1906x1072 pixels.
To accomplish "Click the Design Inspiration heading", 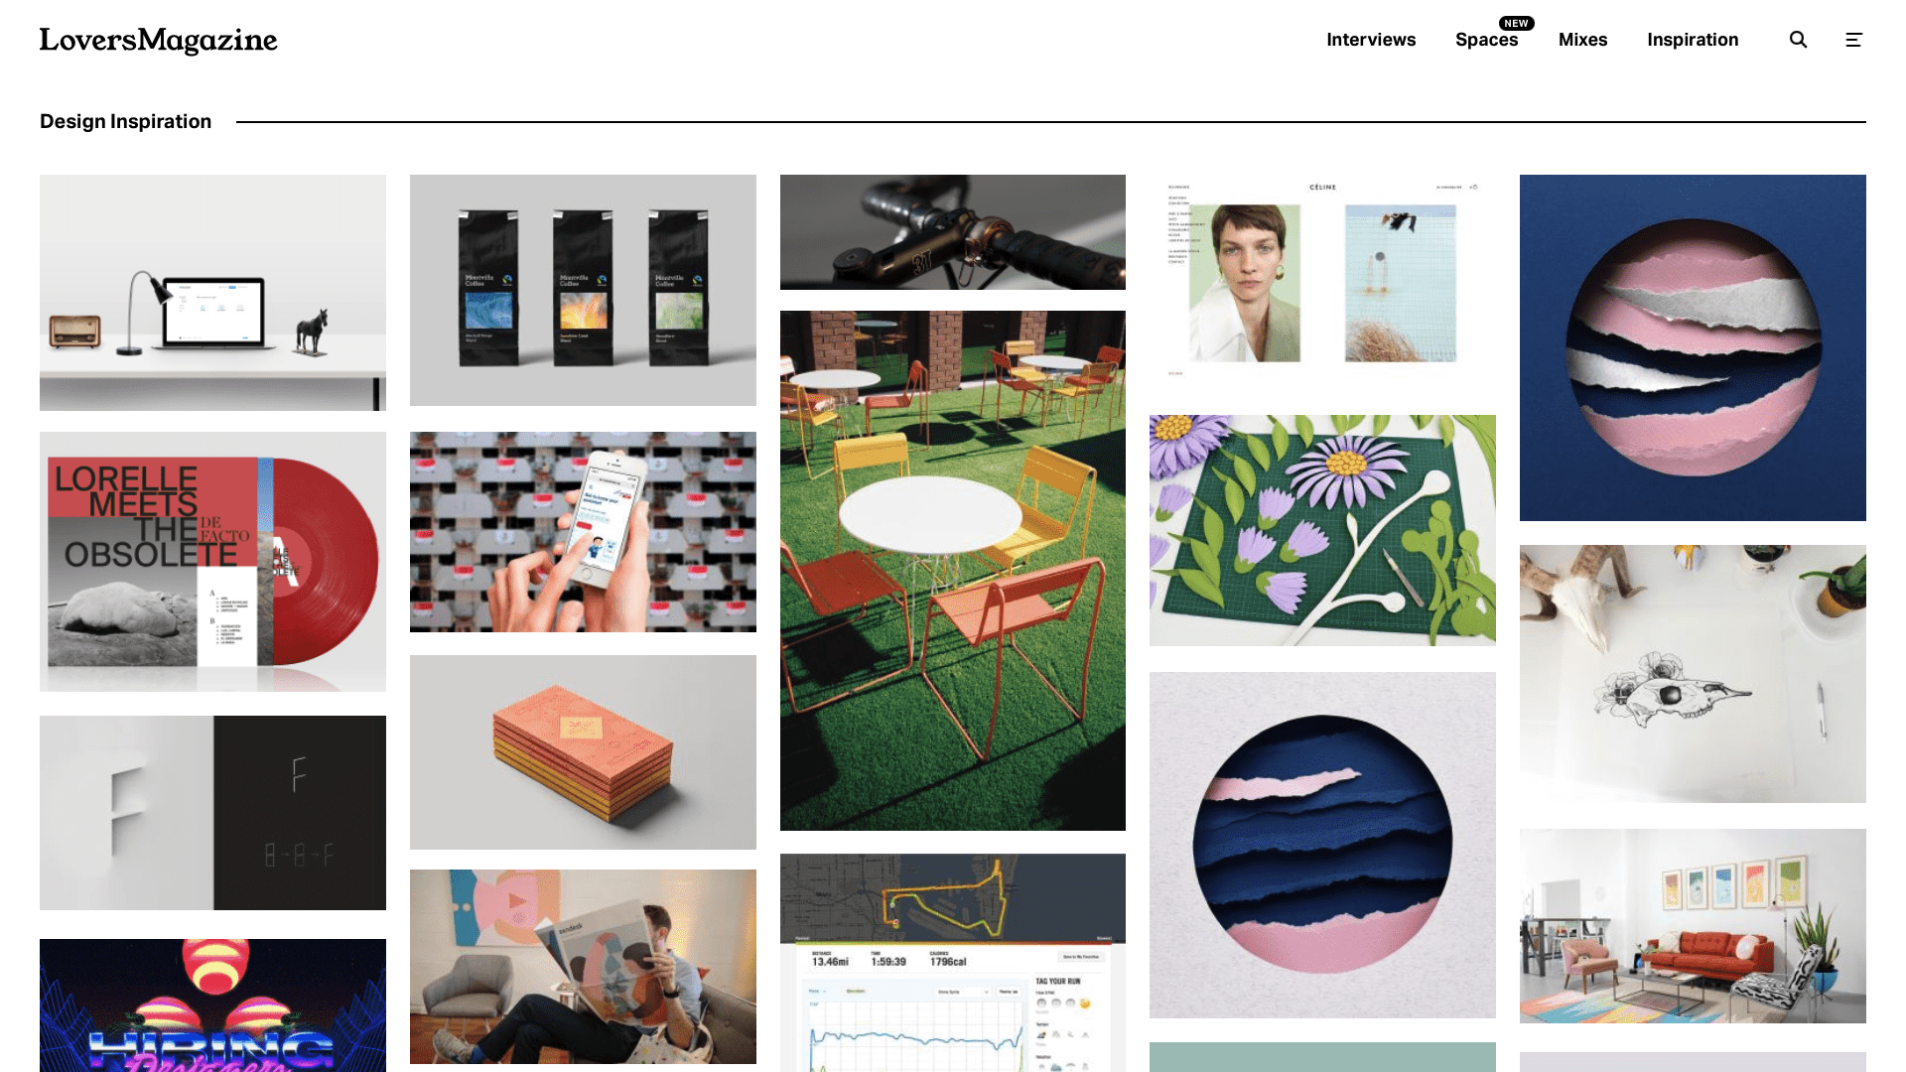I will (x=126, y=121).
